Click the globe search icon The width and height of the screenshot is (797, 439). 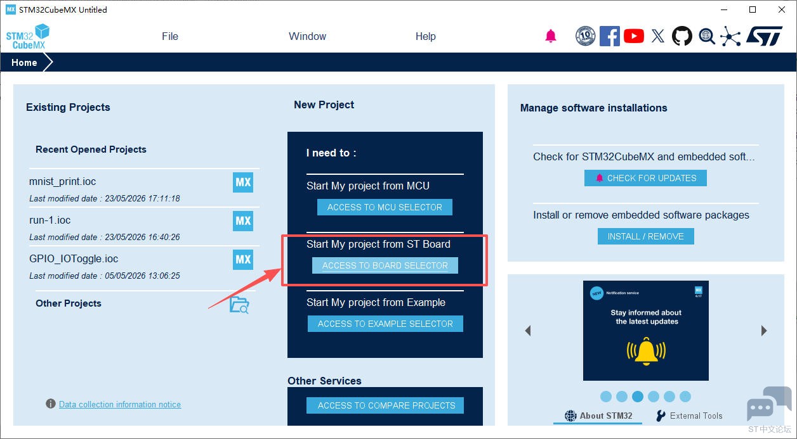707,36
